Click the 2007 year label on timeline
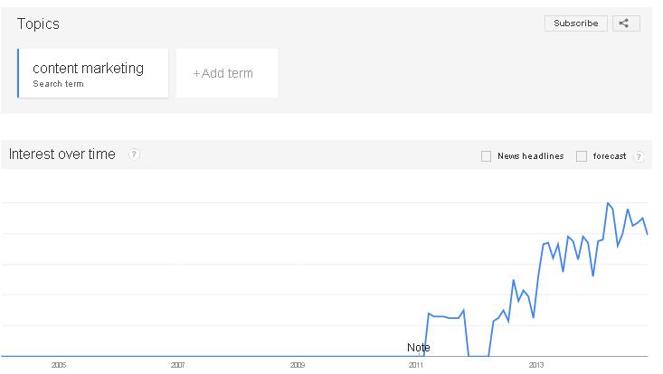 point(177,366)
